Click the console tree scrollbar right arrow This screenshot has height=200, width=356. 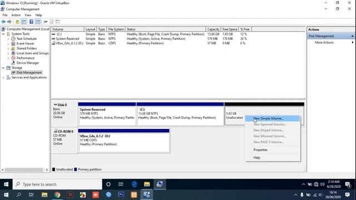tap(47, 170)
